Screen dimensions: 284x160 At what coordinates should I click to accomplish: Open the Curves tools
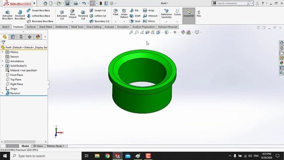point(177,12)
